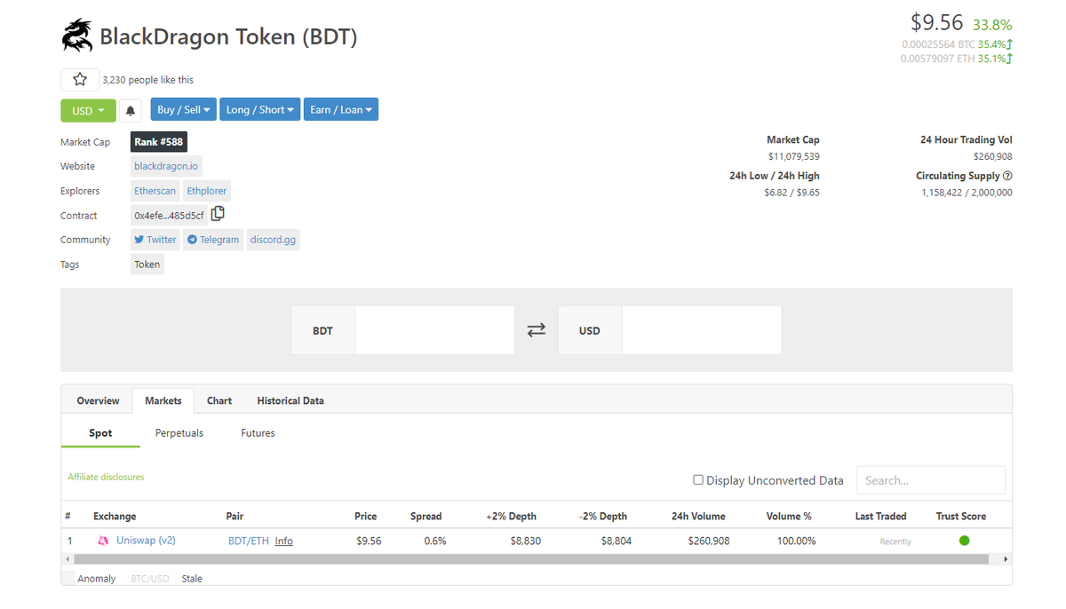Select the Spot sub-tab
The height and width of the screenshot is (609, 1066).
[x=100, y=433]
